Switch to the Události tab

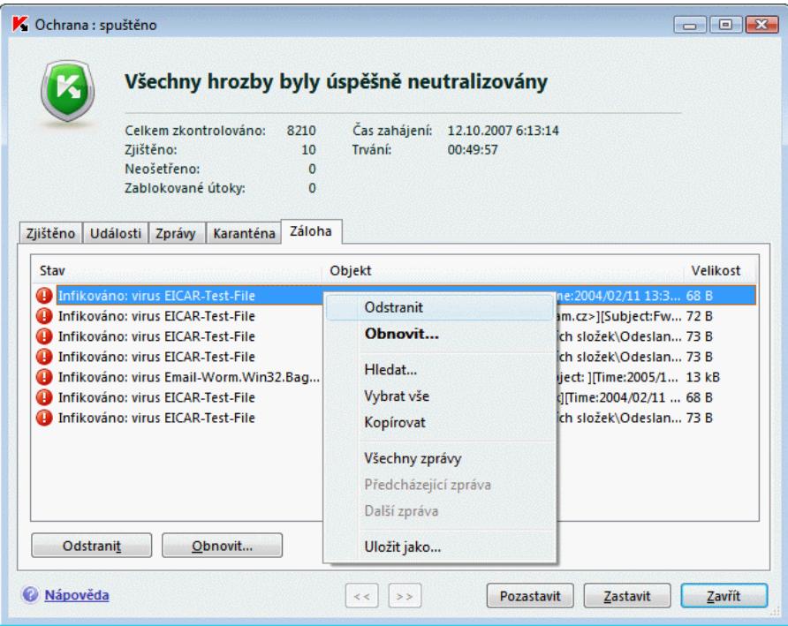click(x=116, y=234)
